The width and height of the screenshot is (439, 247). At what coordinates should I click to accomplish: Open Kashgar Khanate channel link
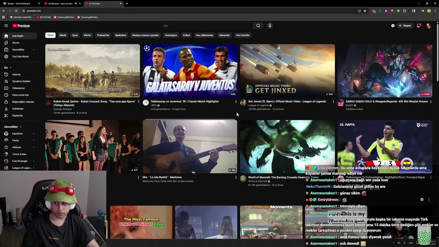[62, 109]
